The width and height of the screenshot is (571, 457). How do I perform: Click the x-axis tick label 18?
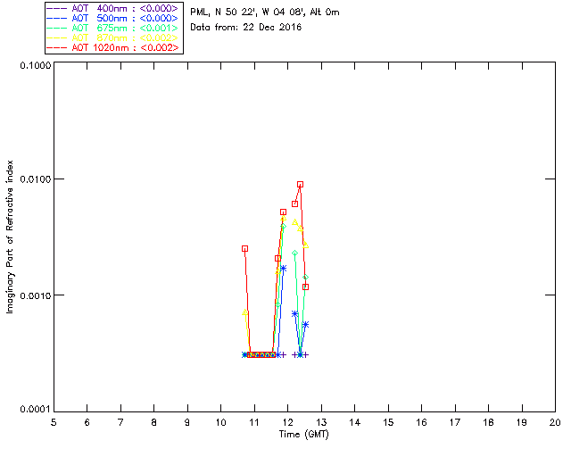pyautogui.click(x=488, y=422)
